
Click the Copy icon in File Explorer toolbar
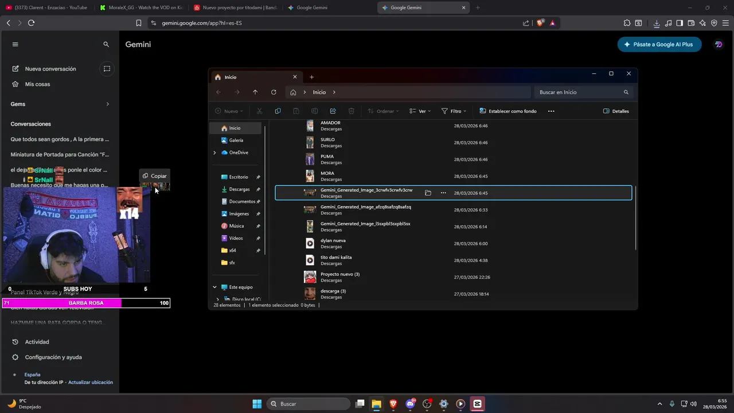[x=278, y=111]
